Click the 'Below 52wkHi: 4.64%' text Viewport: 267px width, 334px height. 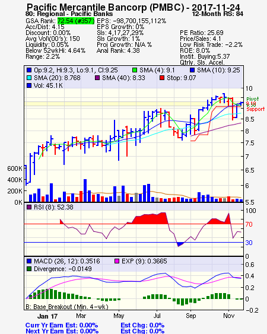click(55, 50)
